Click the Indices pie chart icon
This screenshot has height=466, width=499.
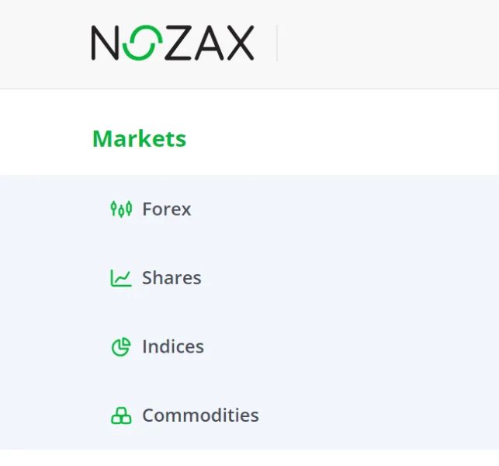[x=120, y=347]
